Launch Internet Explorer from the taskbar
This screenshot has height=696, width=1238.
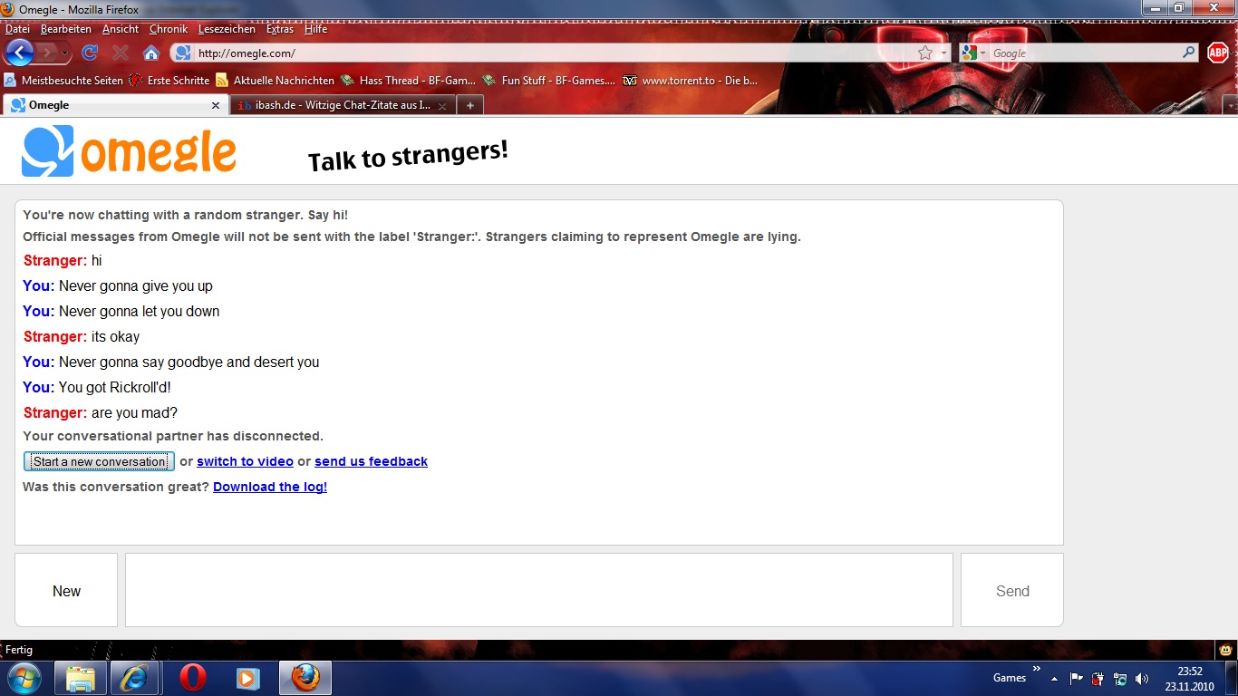(x=135, y=678)
